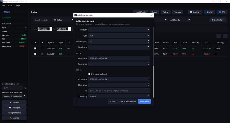Click the Delete button in Trades toolbar

[x=166, y=12]
